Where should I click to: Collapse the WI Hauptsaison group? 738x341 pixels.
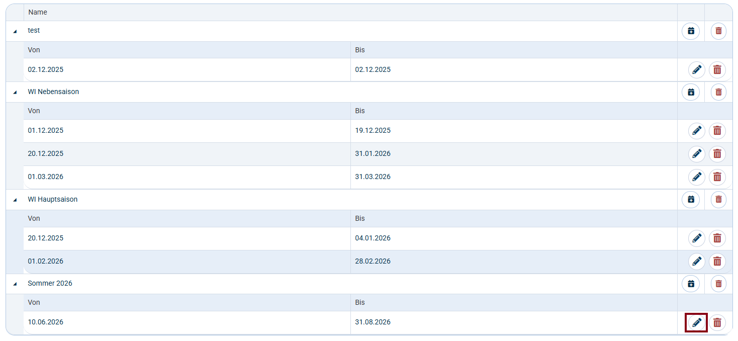(x=15, y=200)
